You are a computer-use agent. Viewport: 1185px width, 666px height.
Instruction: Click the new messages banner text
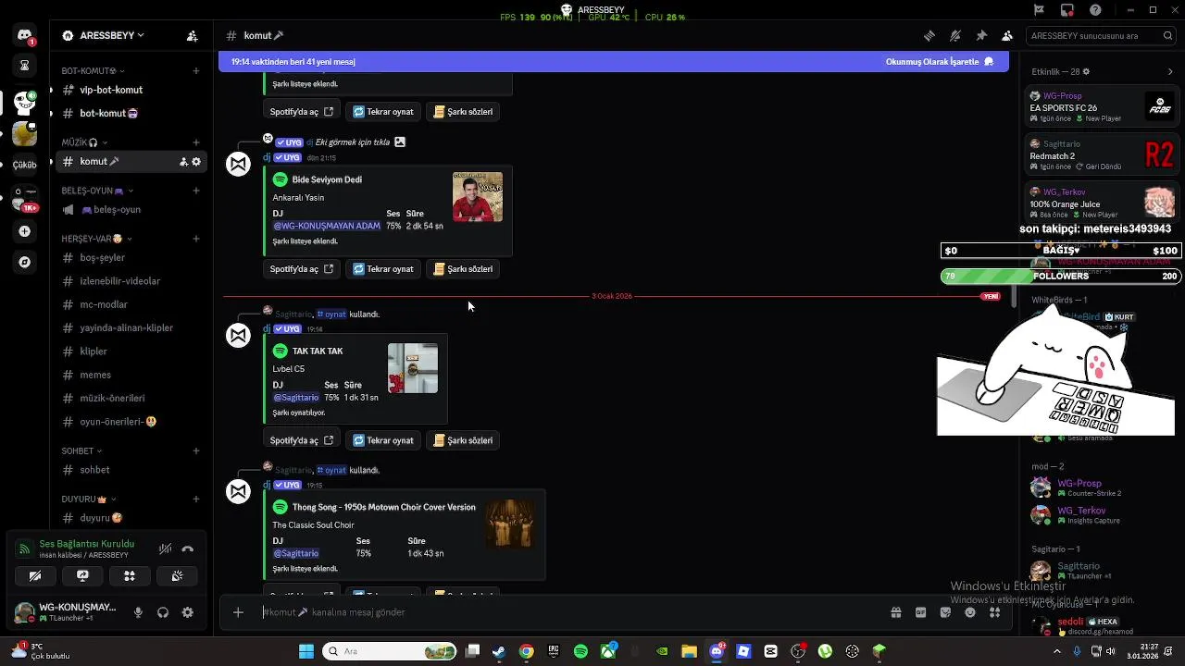pos(293,62)
